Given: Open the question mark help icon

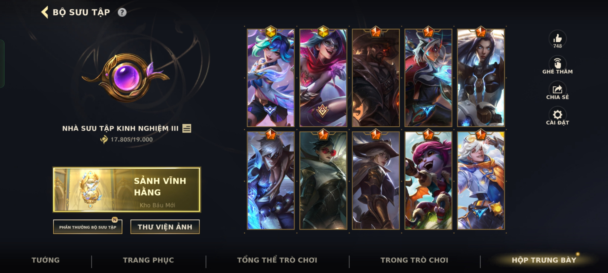Looking at the screenshot, I should (122, 12).
